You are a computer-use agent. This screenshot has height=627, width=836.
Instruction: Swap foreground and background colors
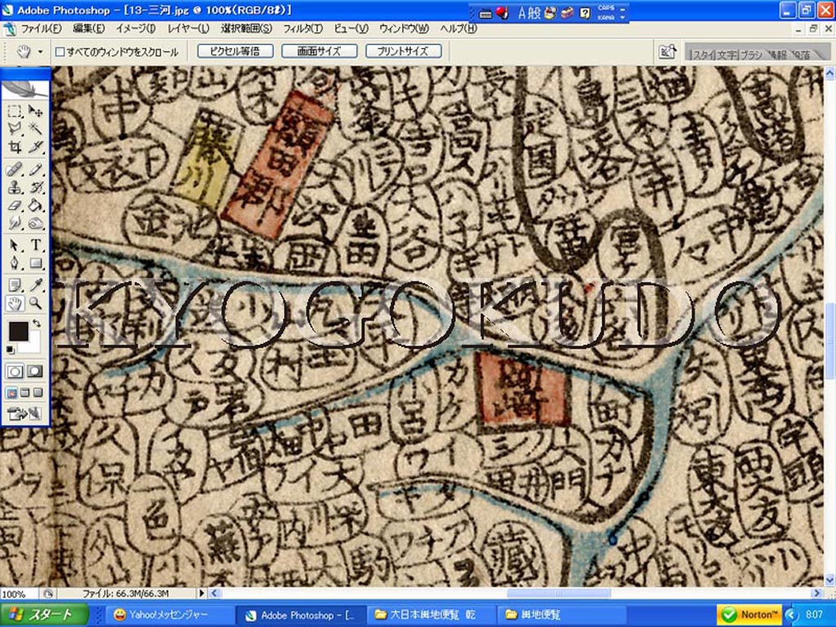[x=36, y=322]
